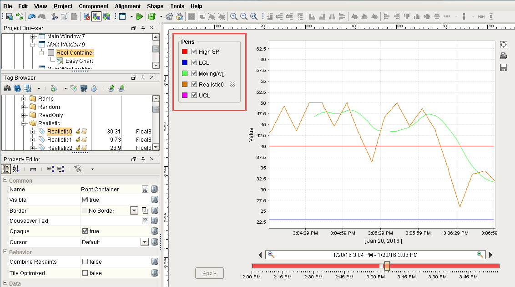Screen dimensions: 515x287
Task: Toggle the Opaque property checkbox
Action: pos(85,231)
